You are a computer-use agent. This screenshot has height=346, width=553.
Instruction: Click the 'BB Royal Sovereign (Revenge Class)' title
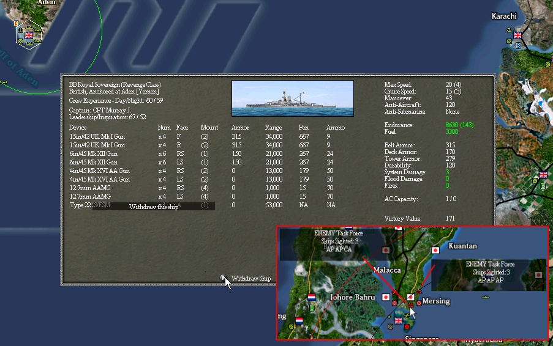pyautogui.click(x=115, y=84)
